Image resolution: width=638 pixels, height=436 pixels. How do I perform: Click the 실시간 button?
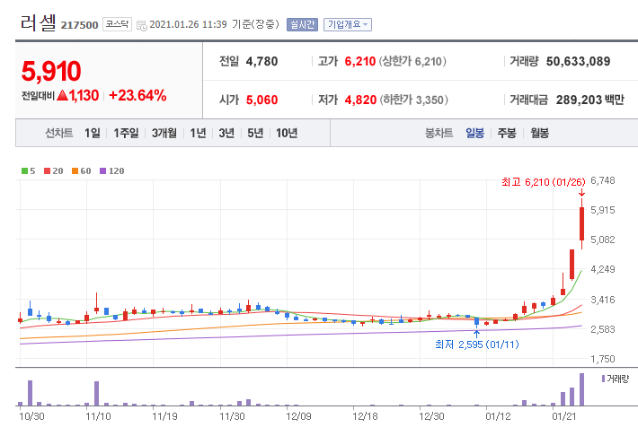302,24
